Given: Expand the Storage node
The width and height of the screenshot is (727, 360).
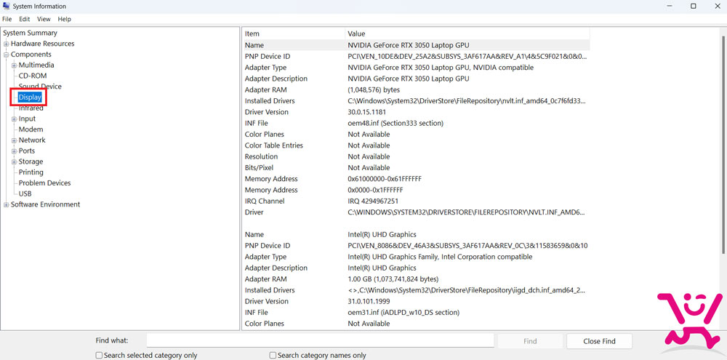Looking at the screenshot, I should [x=15, y=162].
